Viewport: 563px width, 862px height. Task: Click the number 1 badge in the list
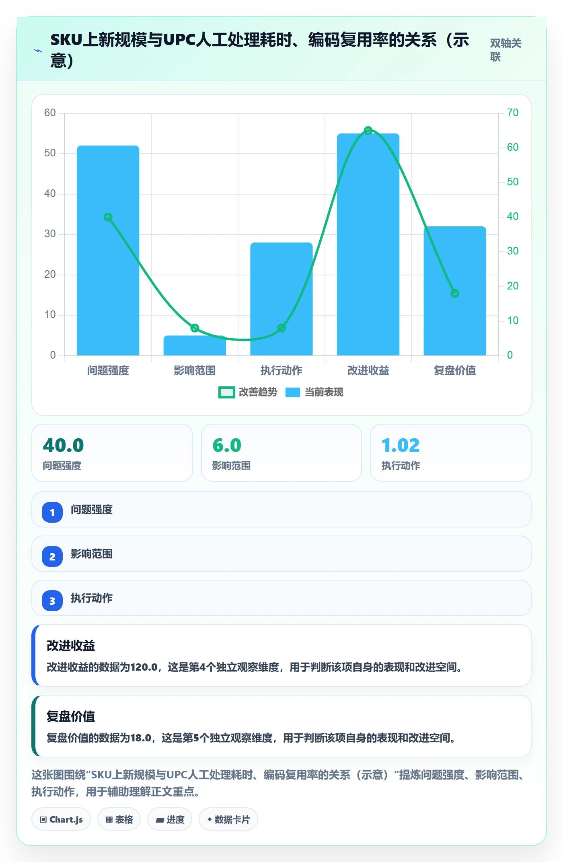(x=52, y=512)
